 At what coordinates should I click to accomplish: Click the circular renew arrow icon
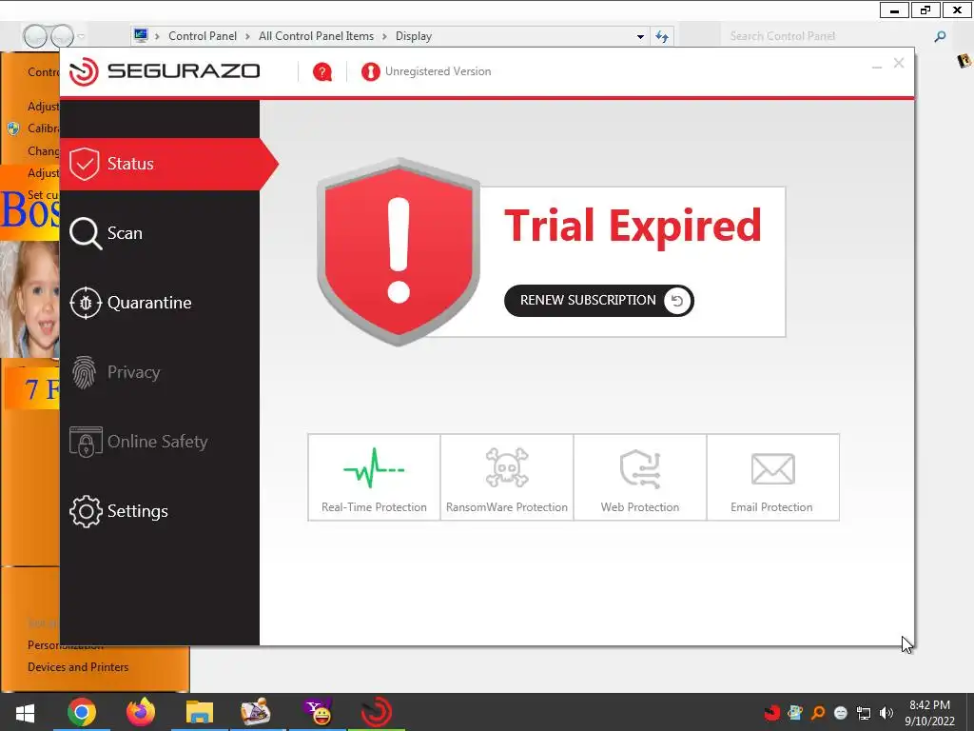677,301
